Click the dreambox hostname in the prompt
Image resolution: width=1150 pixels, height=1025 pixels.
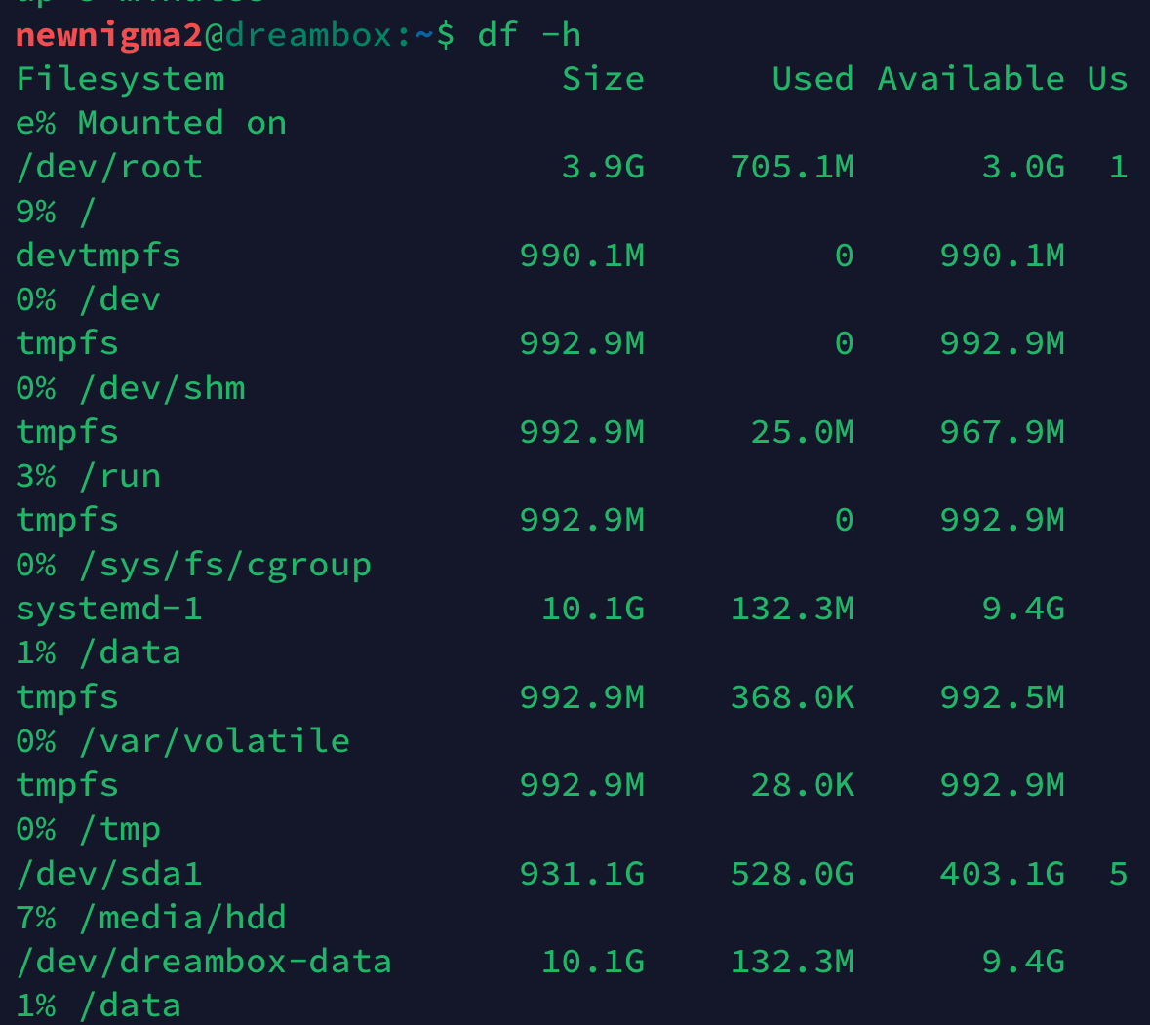click(309, 35)
